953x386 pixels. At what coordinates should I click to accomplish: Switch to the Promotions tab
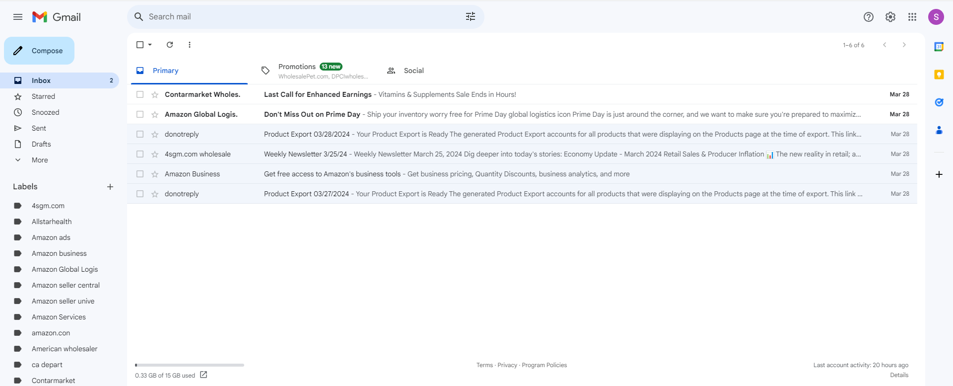point(315,71)
